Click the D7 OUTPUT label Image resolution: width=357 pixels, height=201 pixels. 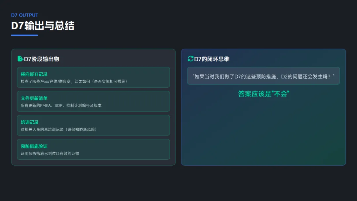click(25, 15)
